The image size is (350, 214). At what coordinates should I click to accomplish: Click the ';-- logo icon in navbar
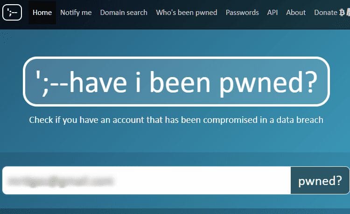12,12
